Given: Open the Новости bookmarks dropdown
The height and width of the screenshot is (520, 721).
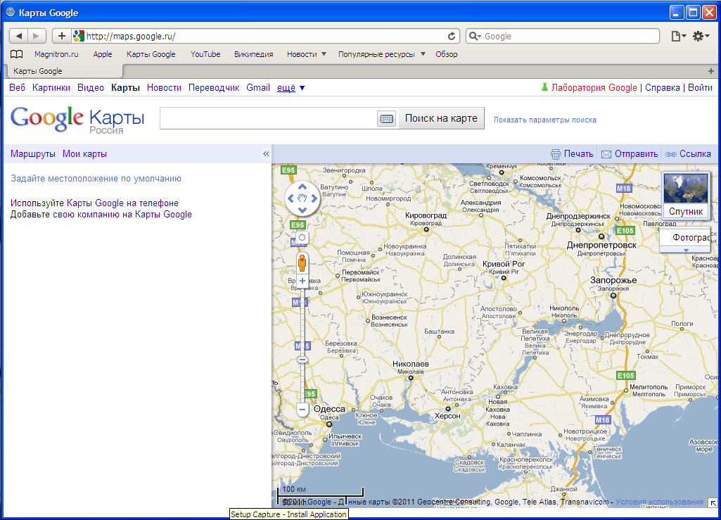Looking at the screenshot, I should tap(307, 54).
